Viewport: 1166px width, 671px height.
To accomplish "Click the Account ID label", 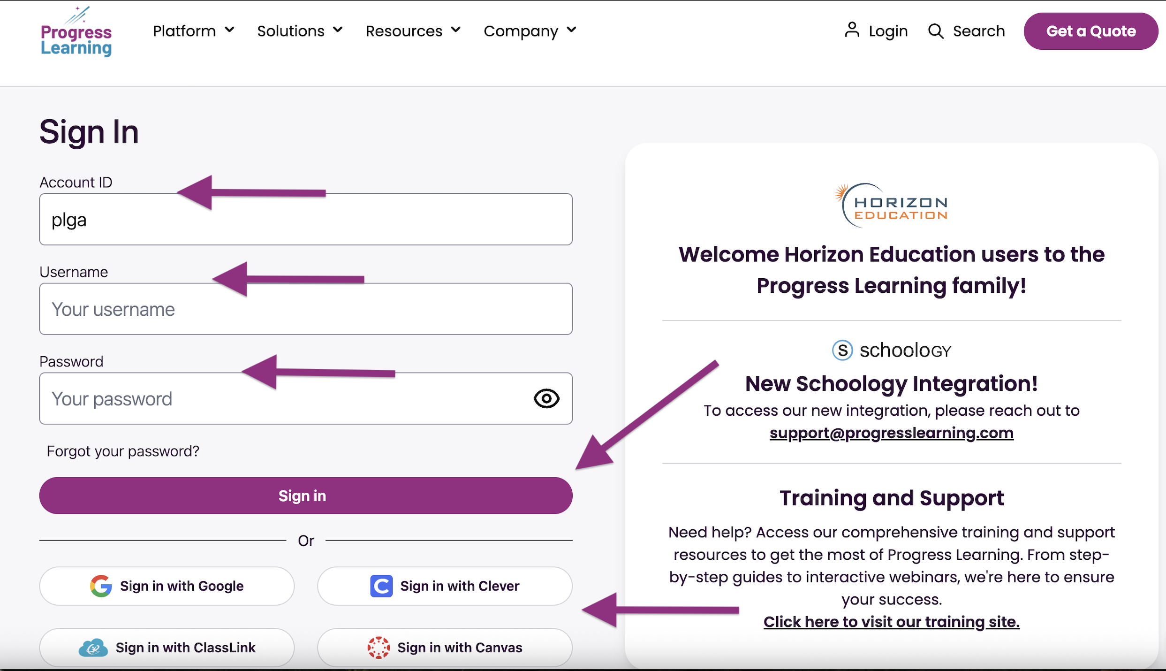I will point(76,182).
